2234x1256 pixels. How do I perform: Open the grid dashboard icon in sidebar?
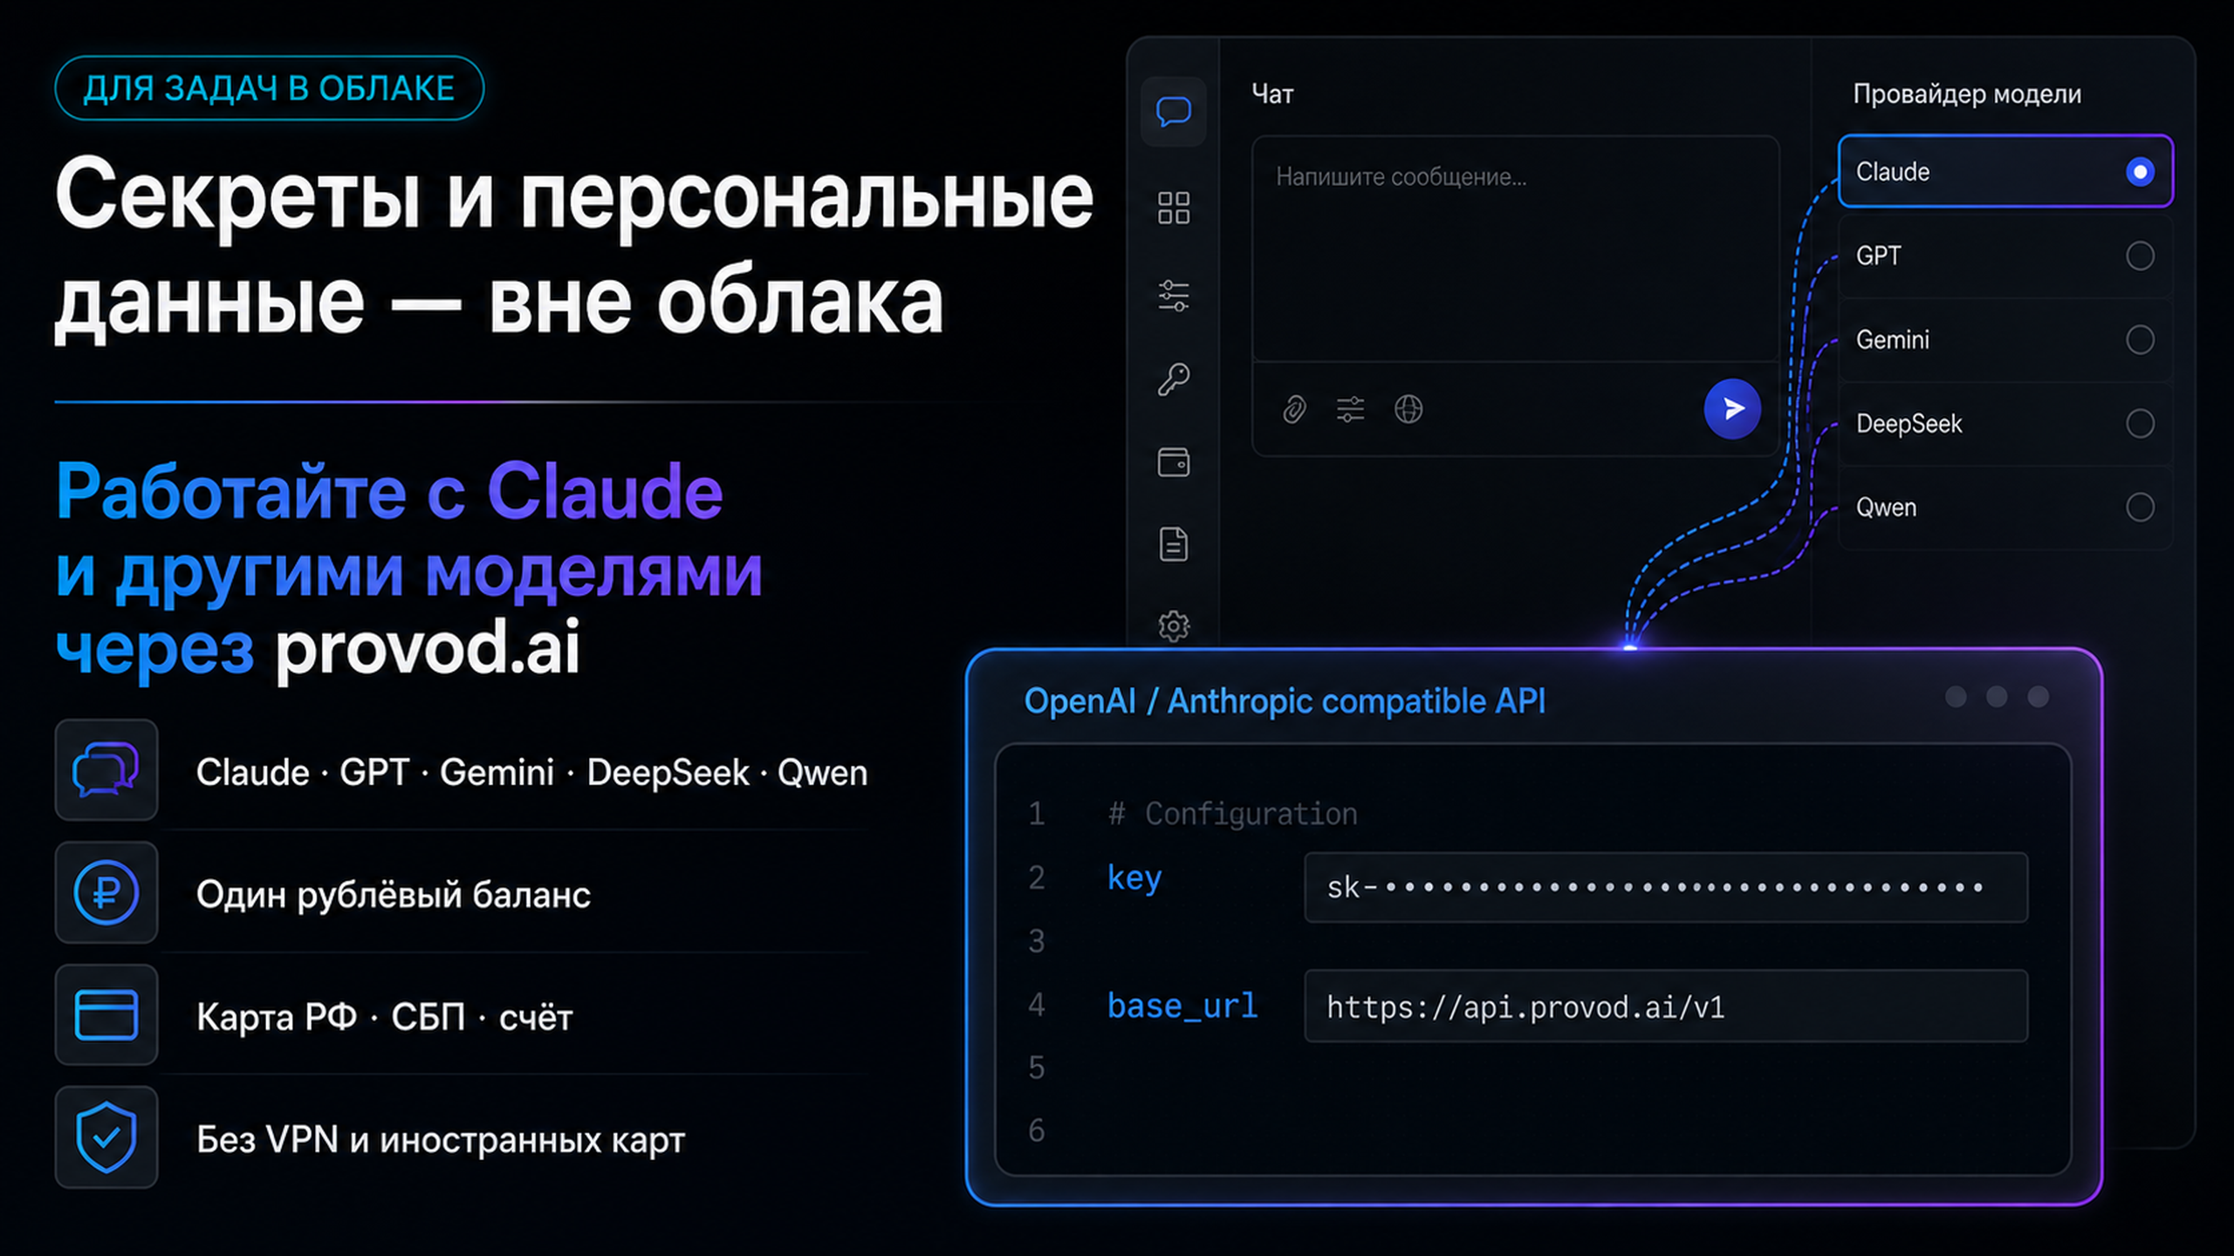pyautogui.click(x=1173, y=208)
